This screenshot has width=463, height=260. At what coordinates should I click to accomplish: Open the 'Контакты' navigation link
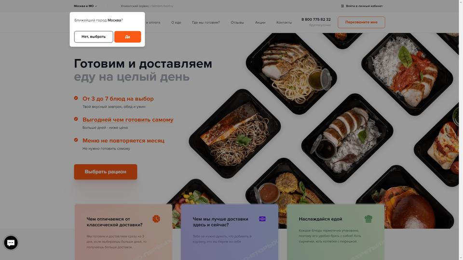coord(284,23)
